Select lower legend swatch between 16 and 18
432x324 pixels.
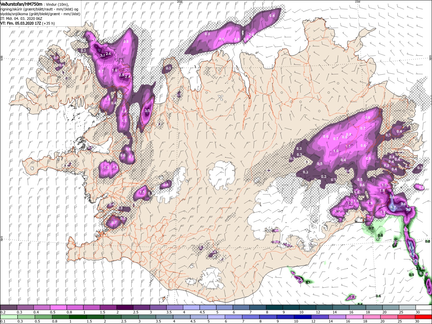tap(354, 317)
